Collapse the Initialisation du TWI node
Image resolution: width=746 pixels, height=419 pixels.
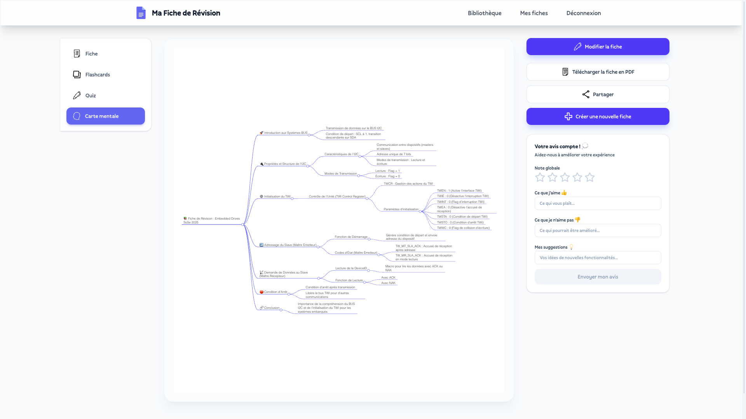pyautogui.click(x=292, y=198)
